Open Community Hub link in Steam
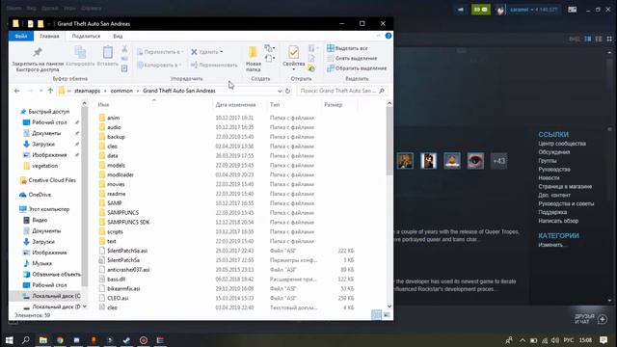Screen dimensions: 617x347 562,144
